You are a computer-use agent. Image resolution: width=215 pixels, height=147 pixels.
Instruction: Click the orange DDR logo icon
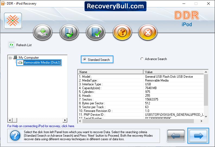[x=12, y=21]
